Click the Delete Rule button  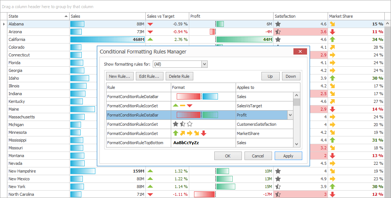tap(179, 76)
